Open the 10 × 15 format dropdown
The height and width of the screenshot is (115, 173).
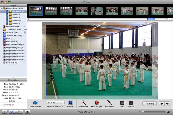[x=55, y=103]
